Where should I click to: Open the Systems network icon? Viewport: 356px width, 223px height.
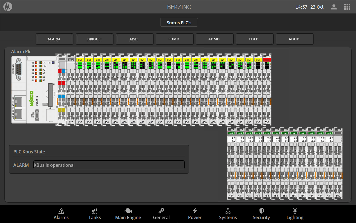point(228,211)
